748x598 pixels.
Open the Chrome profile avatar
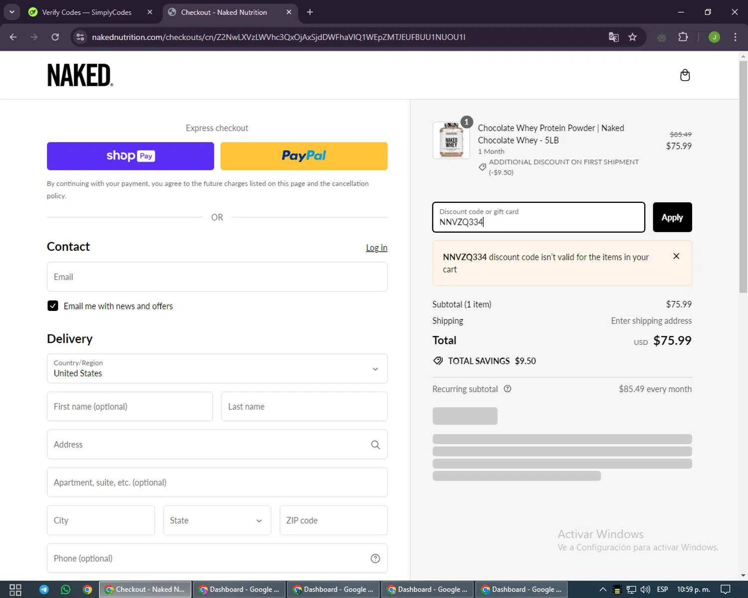(714, 37)
